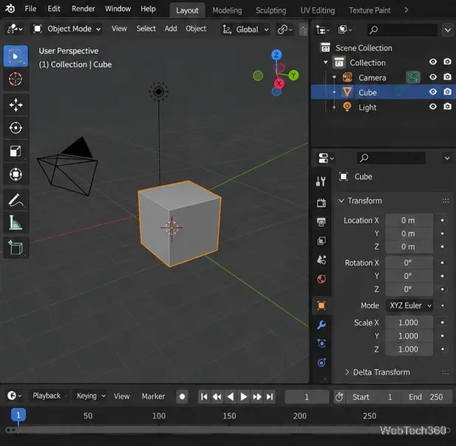Image resolution: width=456 pixels, height=446 pixels.
Task: Open the Render properties tab
Action: (x=321, y=203)
